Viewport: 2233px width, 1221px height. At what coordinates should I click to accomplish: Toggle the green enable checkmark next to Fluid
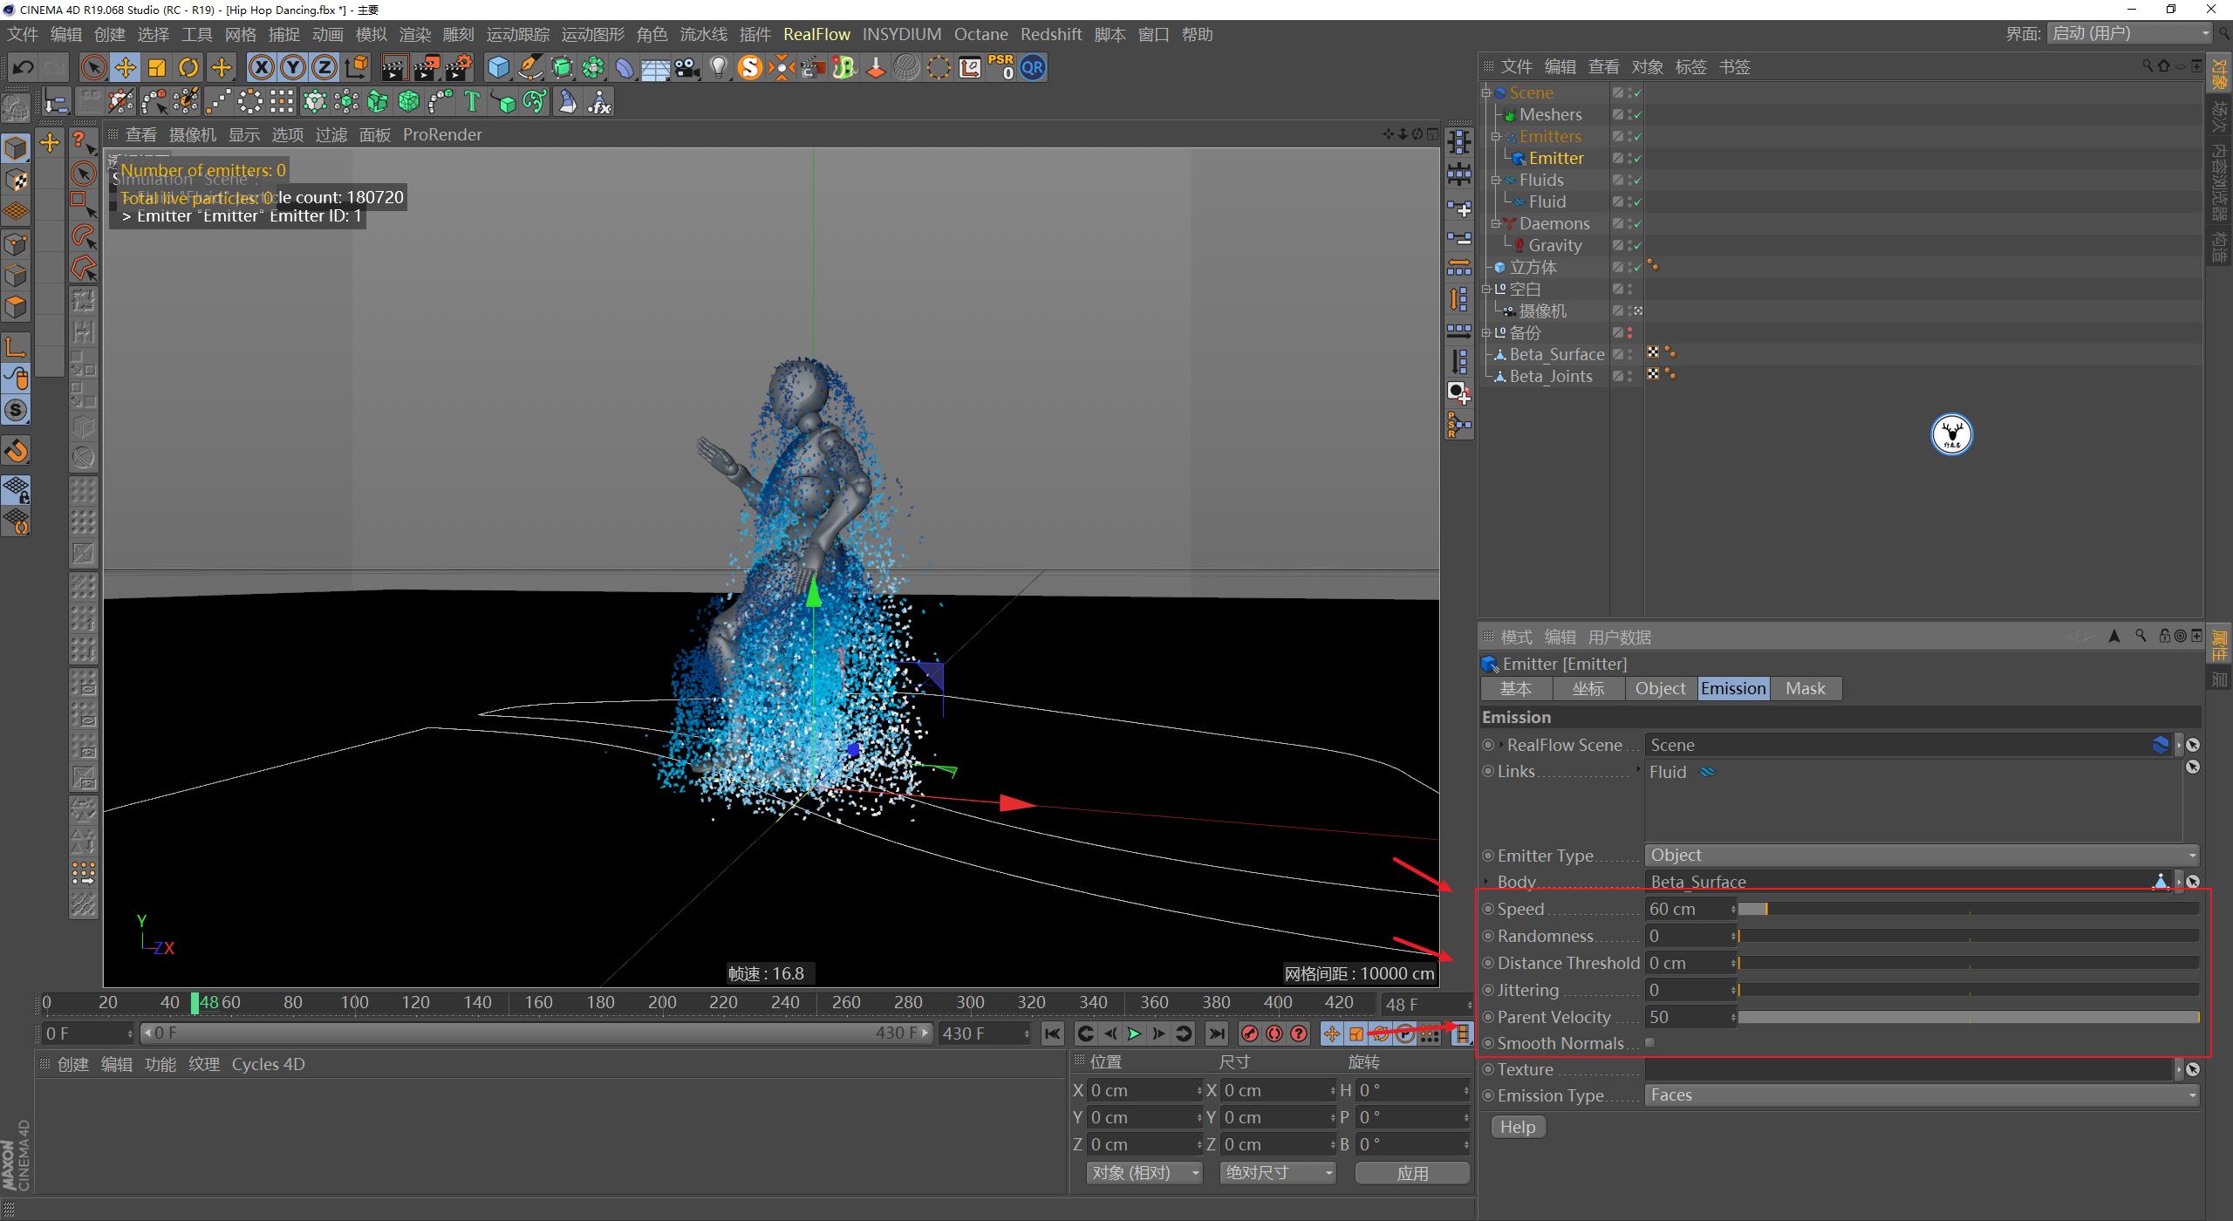click(1637, 201)
